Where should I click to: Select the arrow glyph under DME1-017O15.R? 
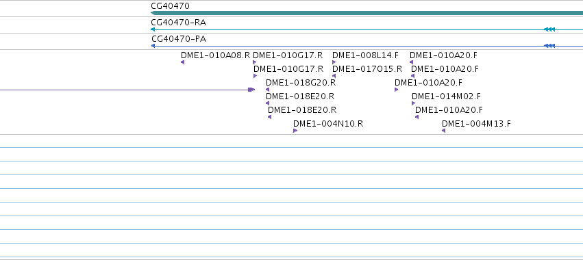[334, 76]
